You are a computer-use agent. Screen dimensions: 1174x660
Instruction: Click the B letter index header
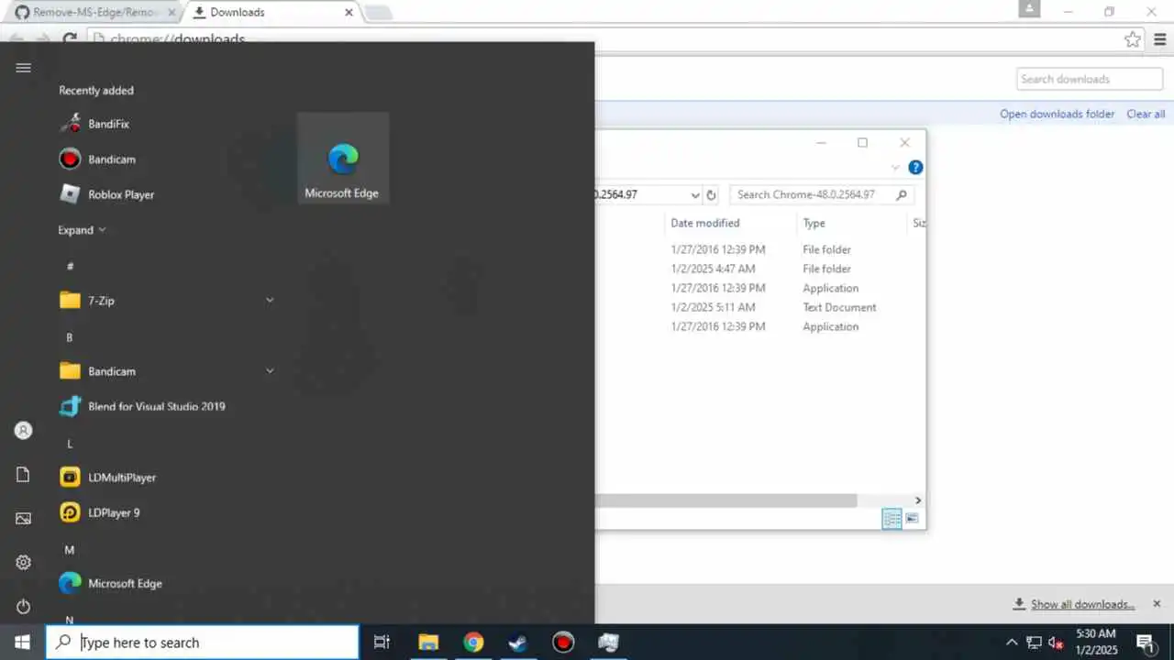pyautogui.click(x=70, y=337)
